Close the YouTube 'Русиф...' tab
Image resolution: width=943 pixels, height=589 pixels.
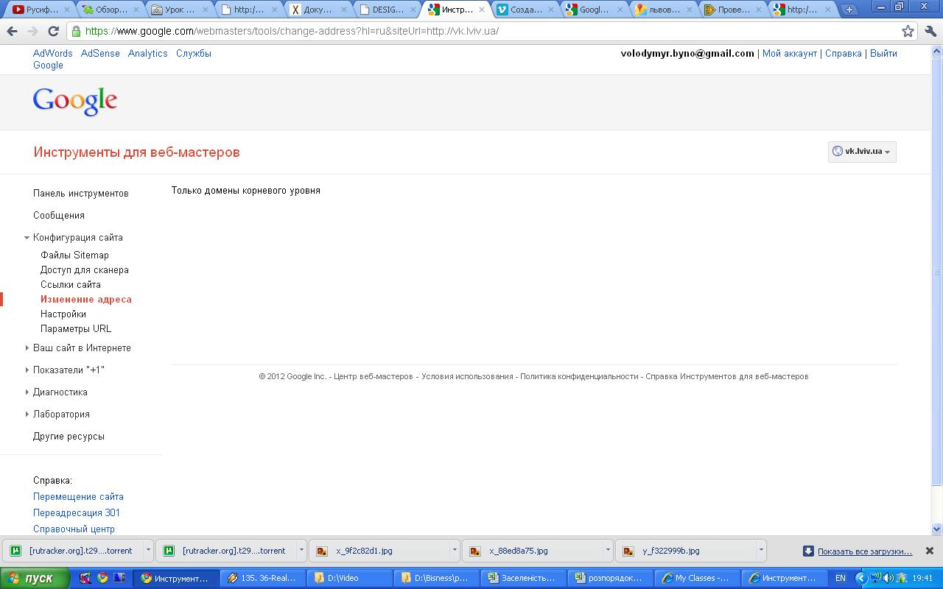(68, 10)
